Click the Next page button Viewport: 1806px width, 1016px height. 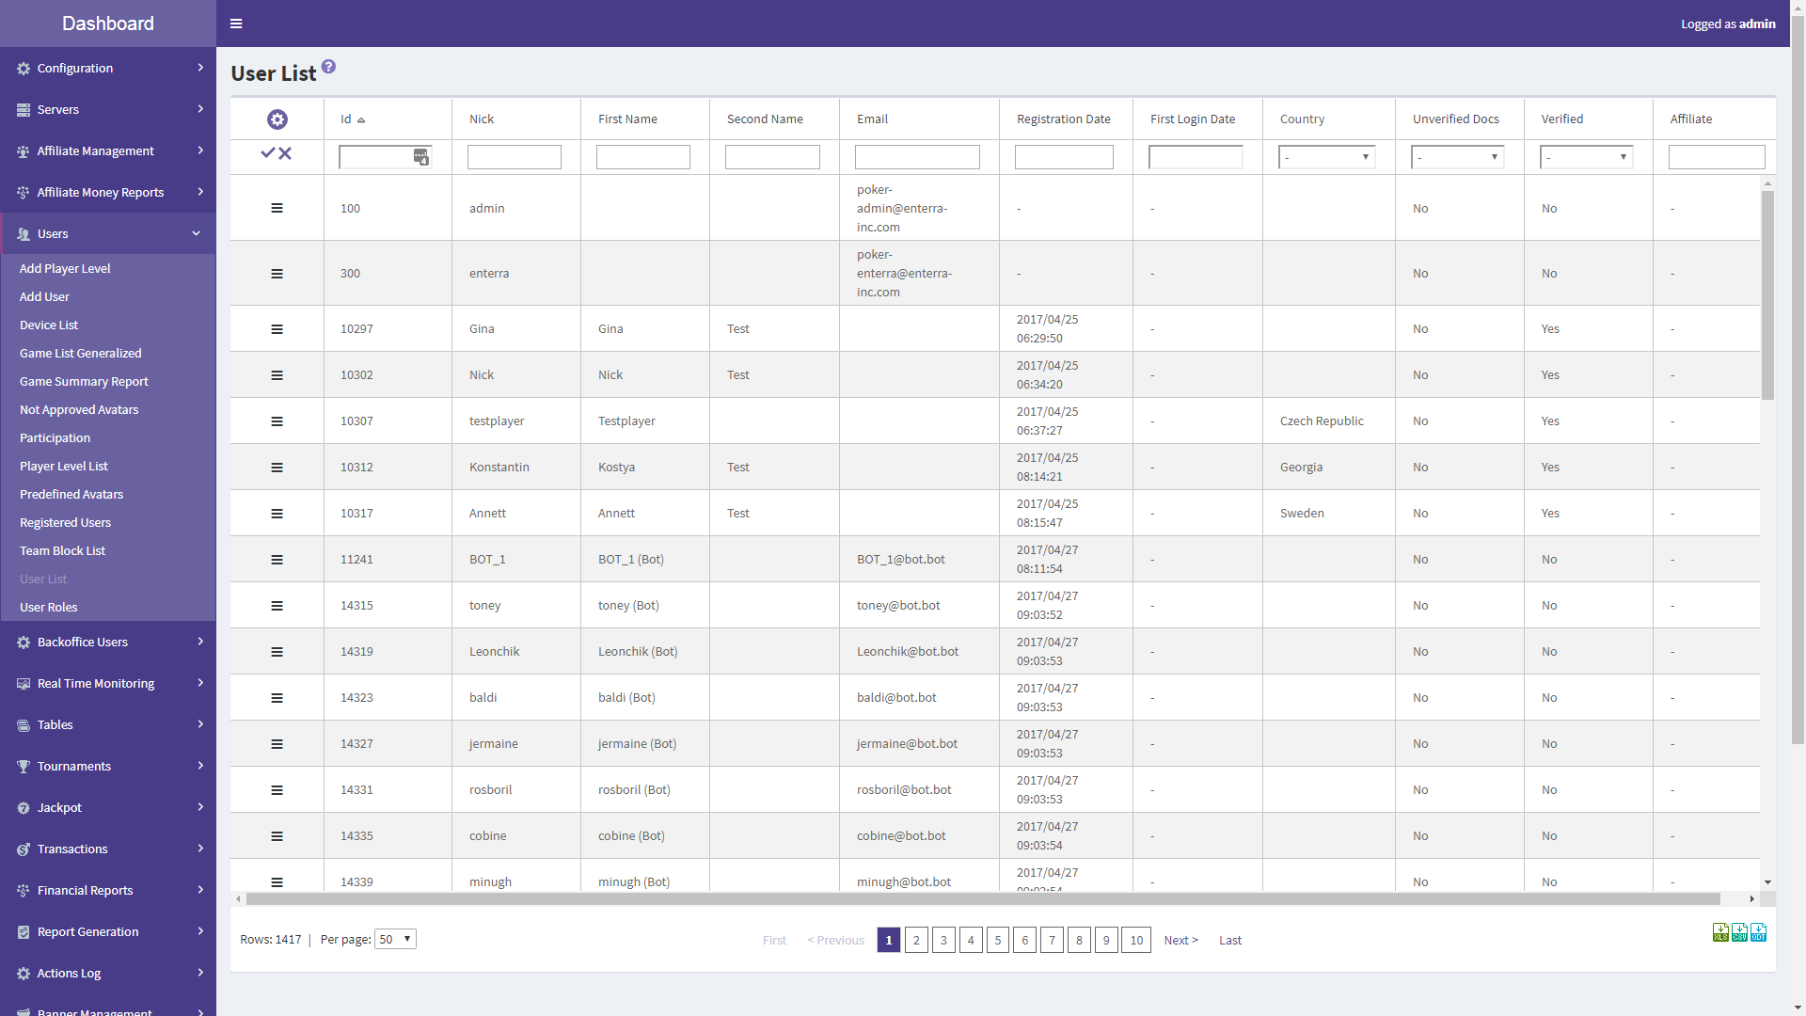(1180, 939)
